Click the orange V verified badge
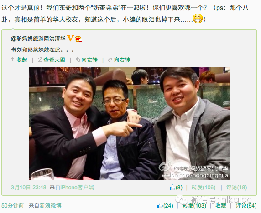The height and width of the screenshot is (213, 261). point(70,39)
